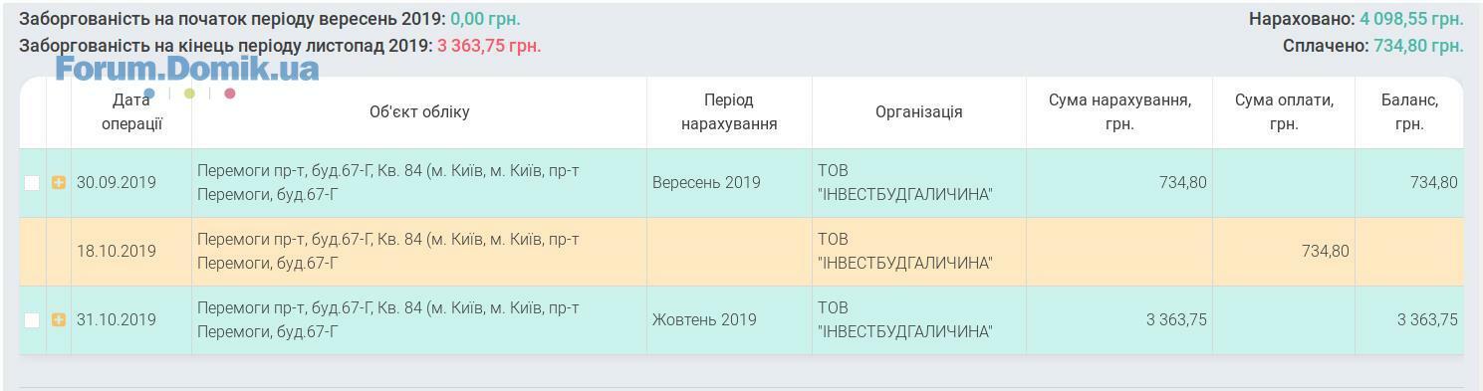Open the Forum.Domik.ua watermark link
This screenshot has width=1483, height=391.
pyautogui.click(x=187, y=68)
